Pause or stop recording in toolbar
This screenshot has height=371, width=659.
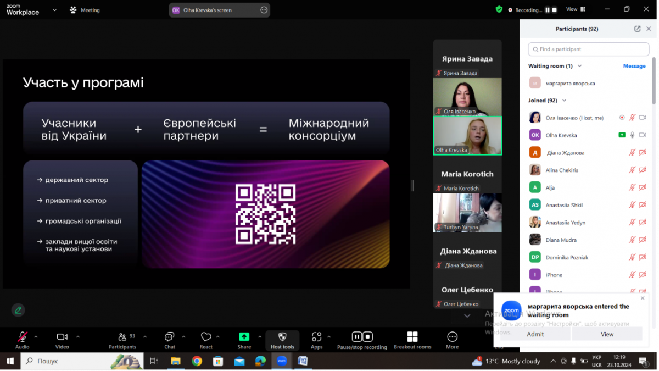[362, 337]
